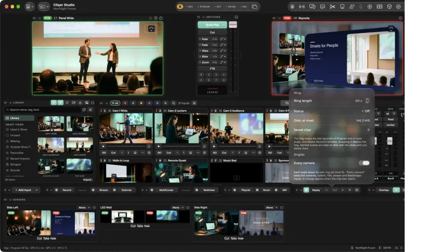Select the cam-lectern library thumbnail
435x252 pixels.
click(79, 124)
